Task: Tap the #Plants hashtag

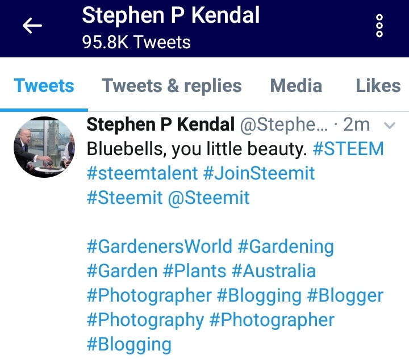Action: [x=194, y=271]
